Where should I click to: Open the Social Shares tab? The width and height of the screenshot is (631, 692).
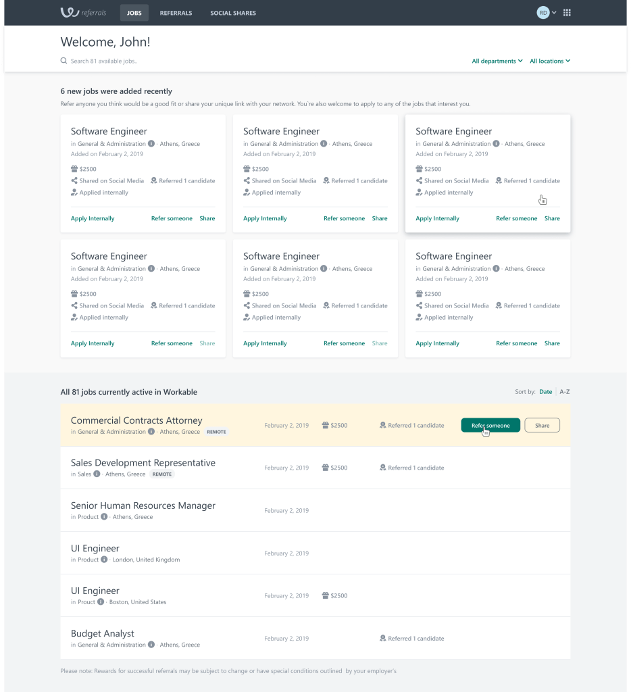click(233, 13)
